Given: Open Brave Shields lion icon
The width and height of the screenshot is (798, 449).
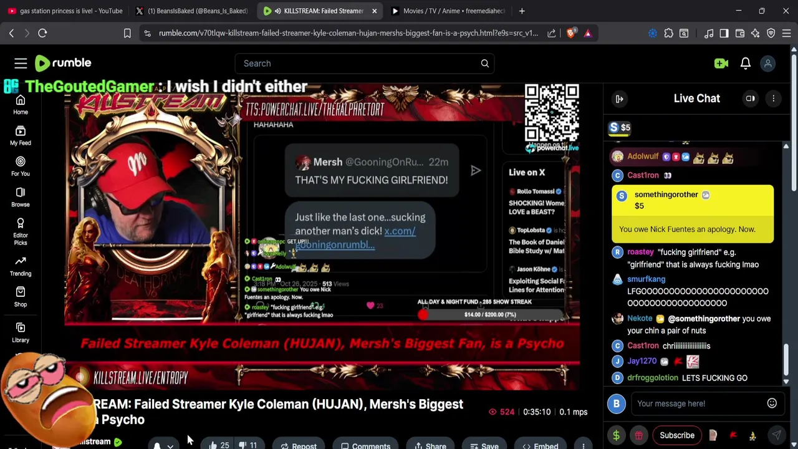Looking at the screenshot, I should (x=571, y=33).
